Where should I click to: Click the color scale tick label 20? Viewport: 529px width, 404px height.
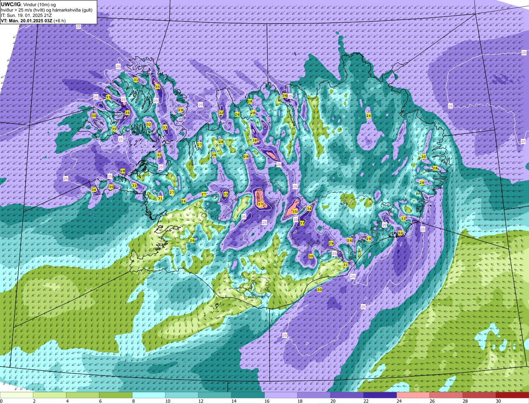(333, 401)
